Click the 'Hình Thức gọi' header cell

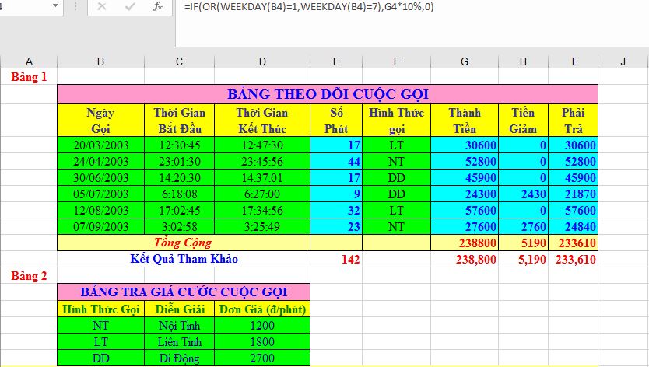click(x=397, y=121)
